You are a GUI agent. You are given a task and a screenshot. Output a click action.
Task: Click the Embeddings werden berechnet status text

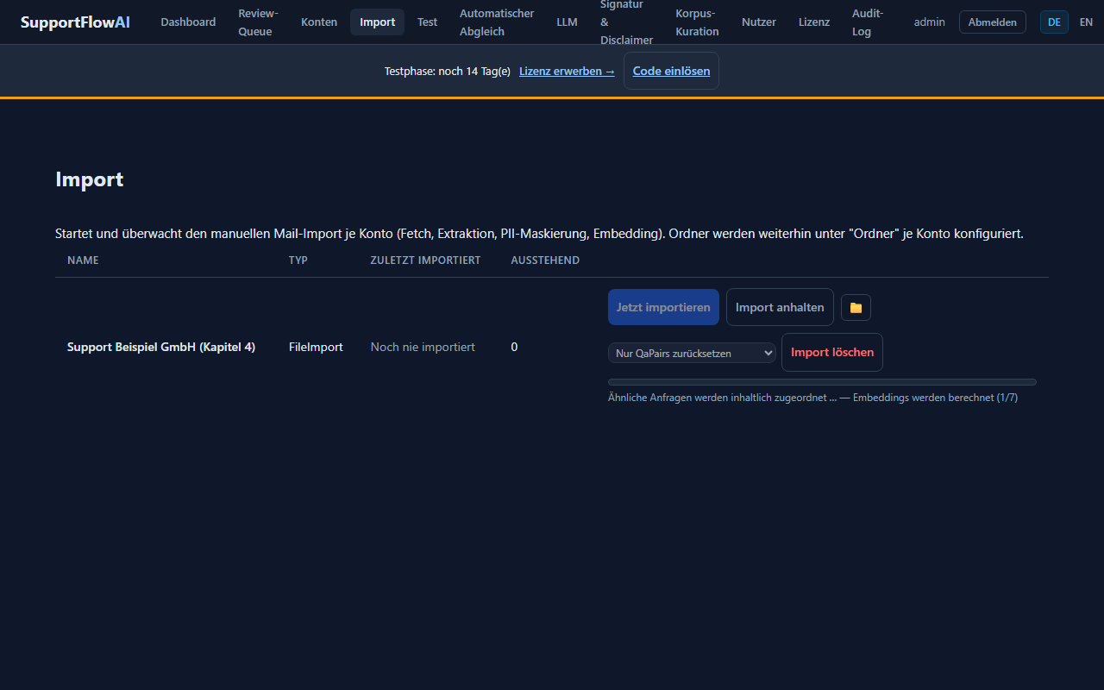click(x=935, y=398)
